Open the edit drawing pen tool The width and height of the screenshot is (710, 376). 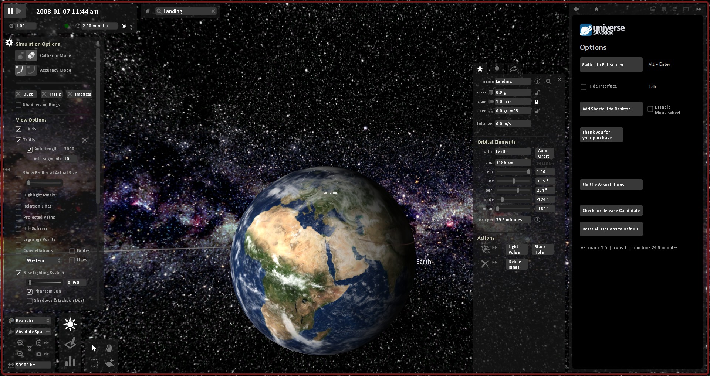pos(70,343)
